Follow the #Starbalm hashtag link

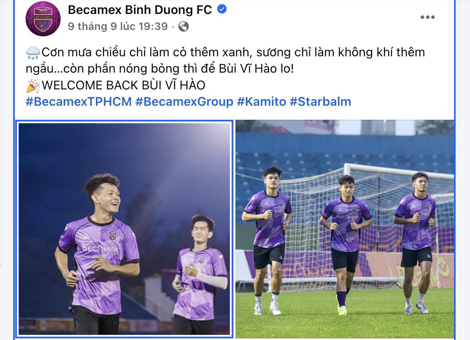pyautogui.click(x=320, y=102)
